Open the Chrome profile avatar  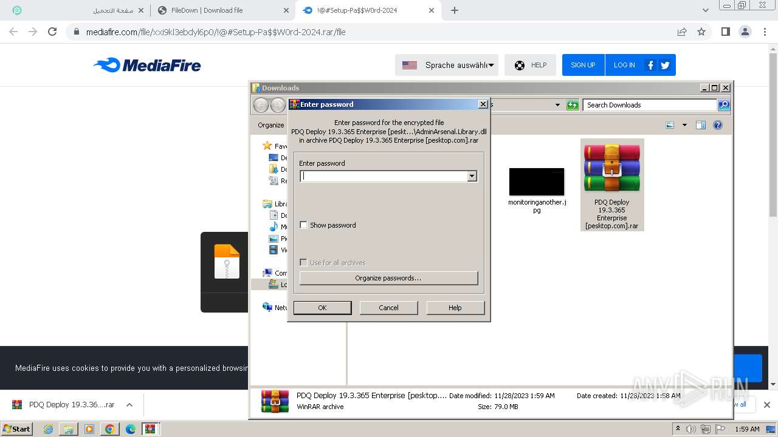(x=745, y=32)
